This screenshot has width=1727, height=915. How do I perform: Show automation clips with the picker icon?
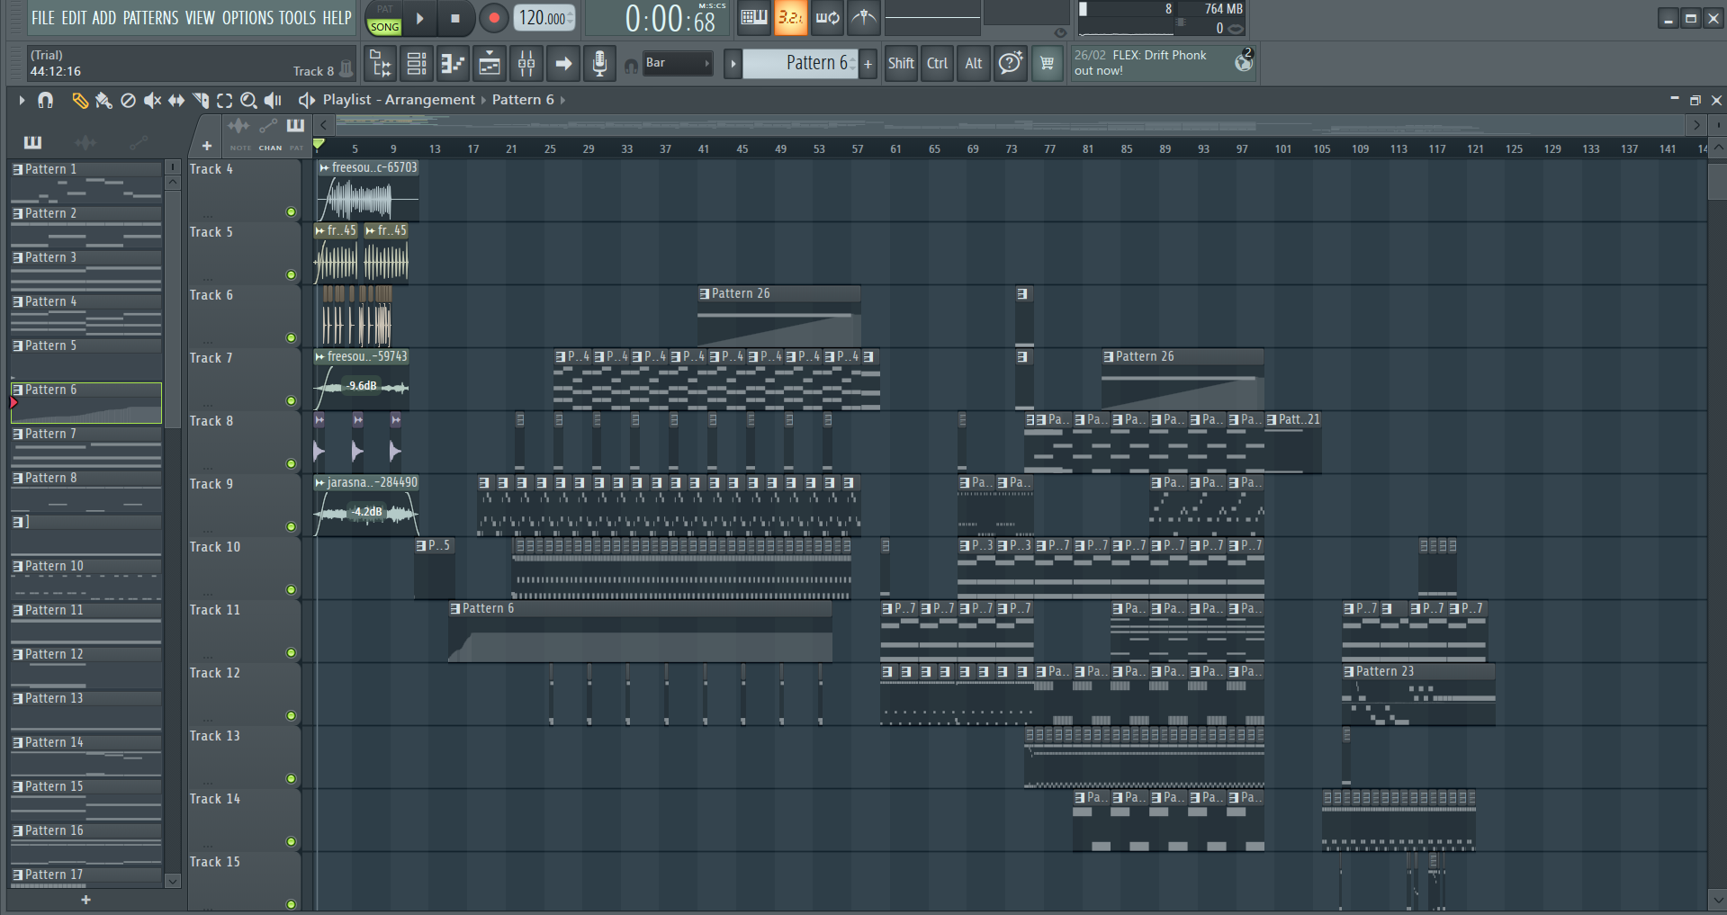tap(138, 142)
